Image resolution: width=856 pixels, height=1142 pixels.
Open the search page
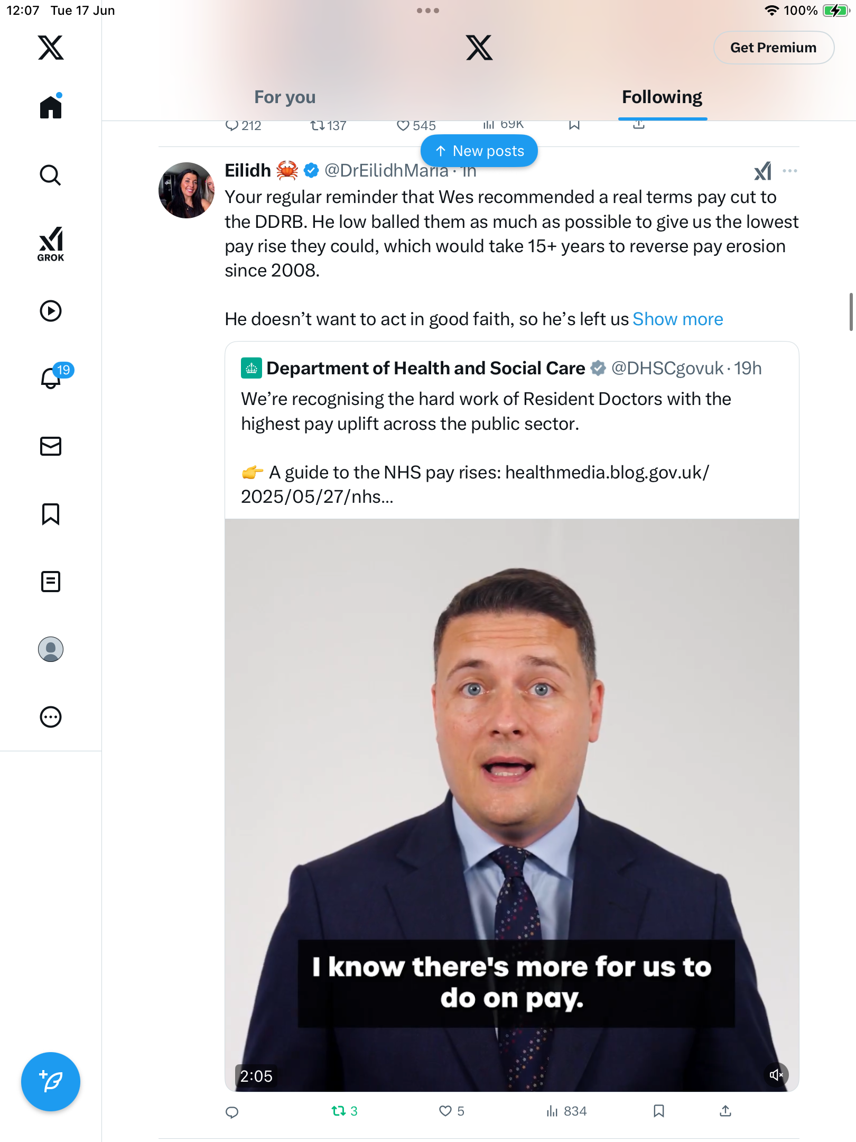click(x=51, y=175)
